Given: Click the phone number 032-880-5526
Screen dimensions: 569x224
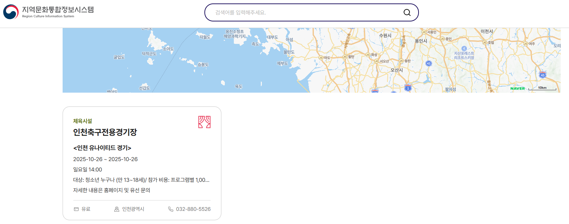Looking at the screenshot, I should pyautogui.click(x=193, y=209).
